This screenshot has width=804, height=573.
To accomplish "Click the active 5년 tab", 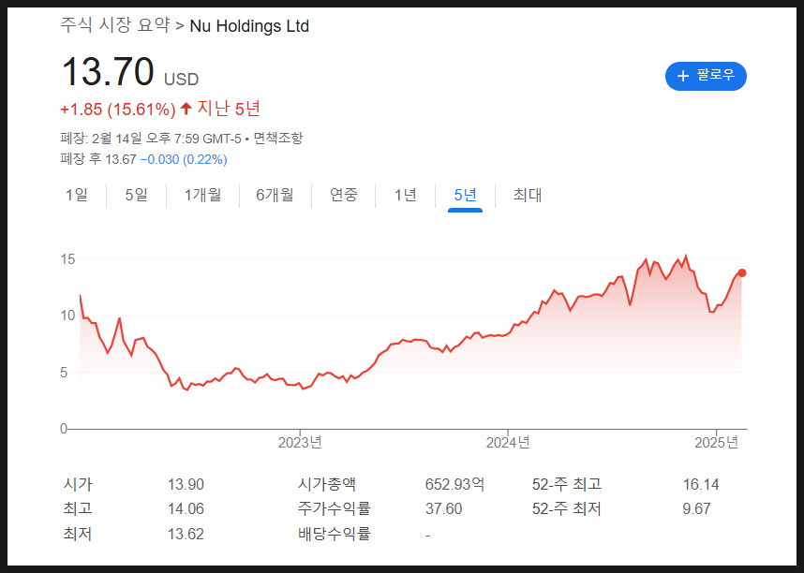I will [x=465, y=195].
